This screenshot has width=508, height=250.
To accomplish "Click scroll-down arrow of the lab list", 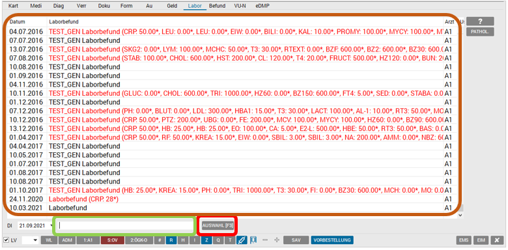I will [460, 215].
